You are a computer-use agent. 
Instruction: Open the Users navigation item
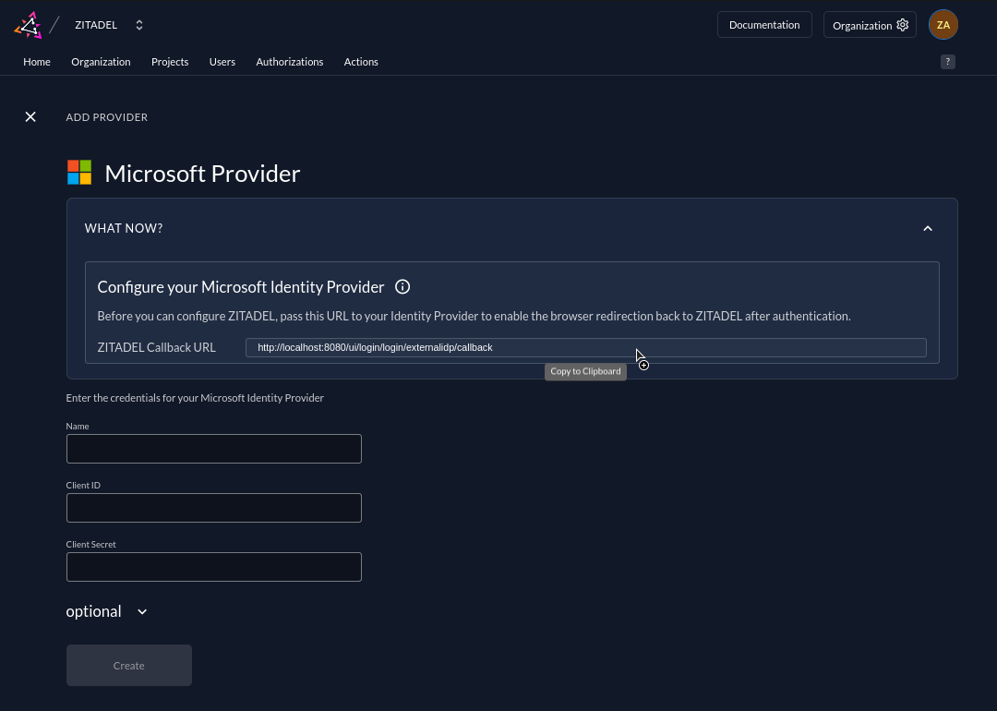point(222,62)
